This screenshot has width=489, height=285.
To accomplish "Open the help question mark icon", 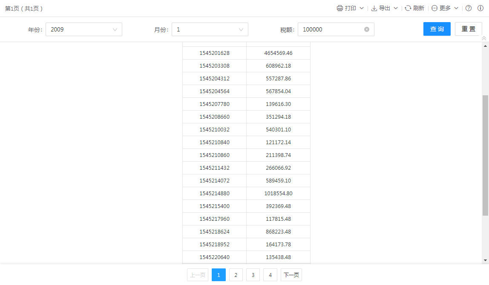I will coord(469,8).
